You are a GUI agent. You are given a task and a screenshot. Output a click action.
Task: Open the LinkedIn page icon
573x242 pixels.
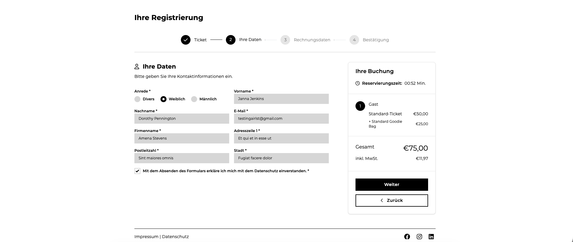[x=431, y=237]
